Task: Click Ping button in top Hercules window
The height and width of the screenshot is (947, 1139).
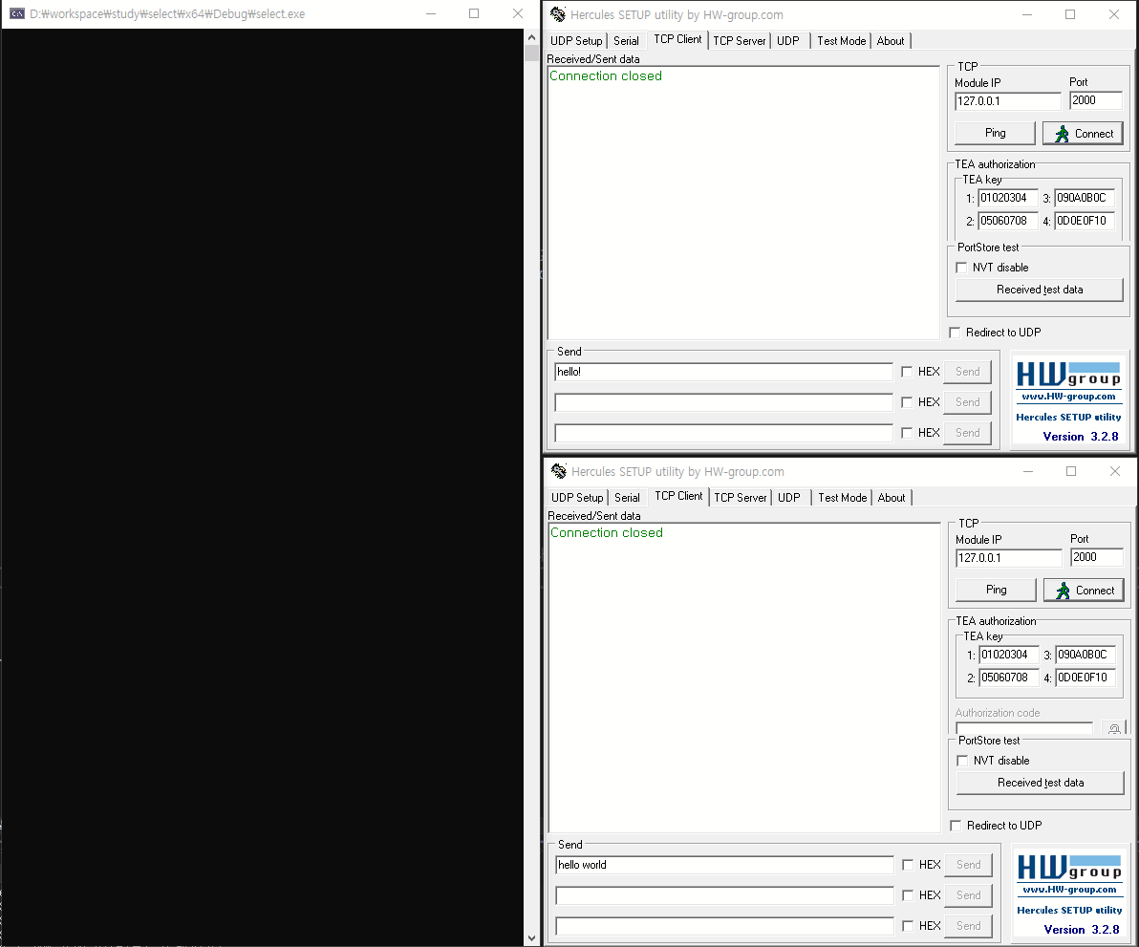Action: pyautogui.click(x=995, y=133)
